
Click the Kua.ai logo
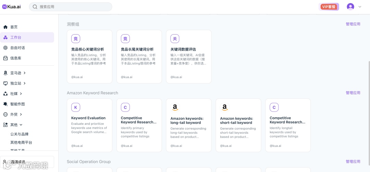pos(12,7)
